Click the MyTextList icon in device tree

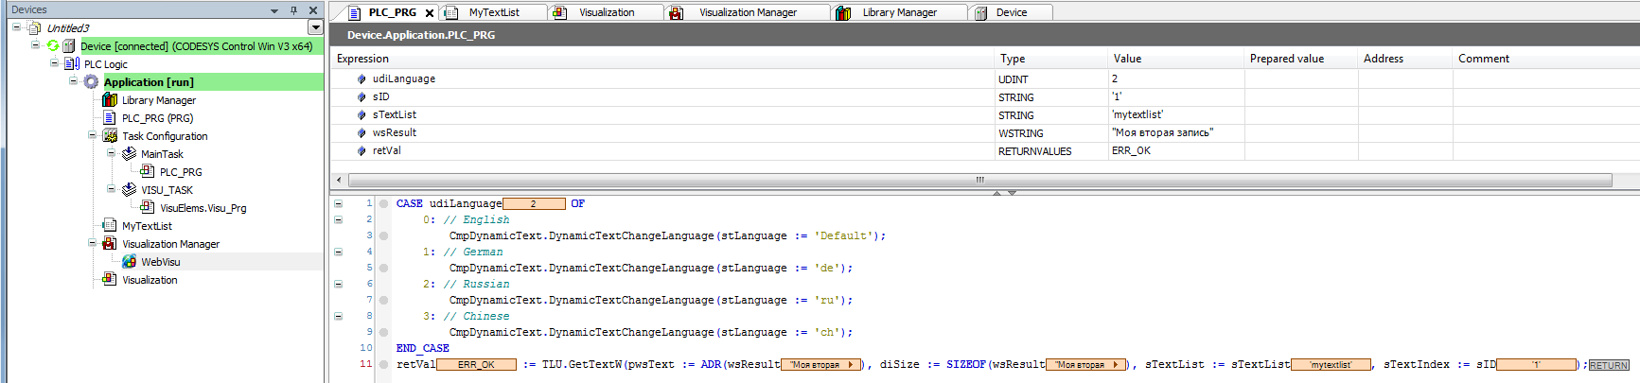pyautogui.click(x=110, y=226)
